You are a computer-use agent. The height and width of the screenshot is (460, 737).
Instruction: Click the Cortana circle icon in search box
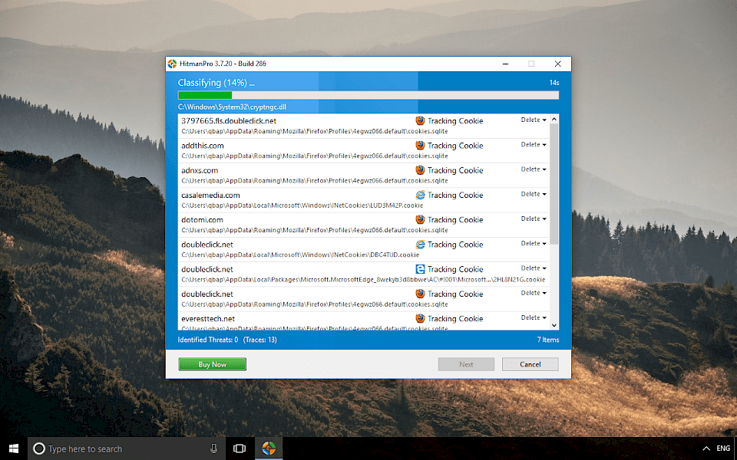click(39, 449)
